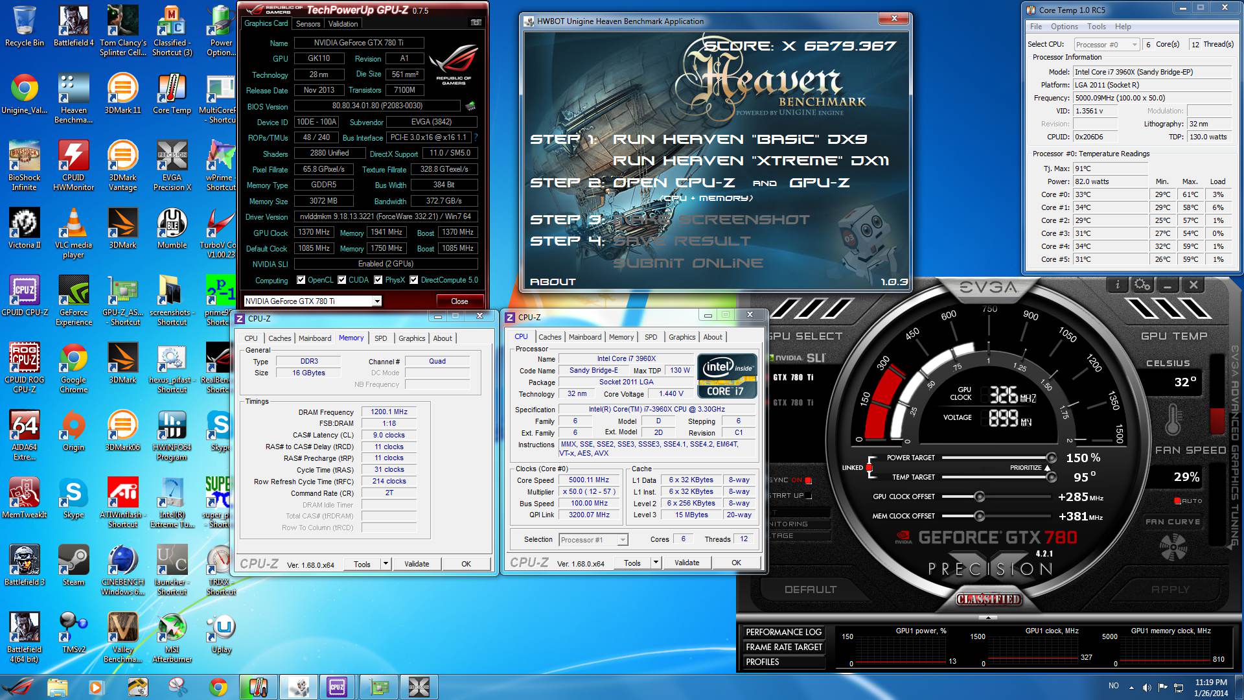Open PERFORMANCE LOG in Precision
The image size is (1244, 700).
tap(783, 632)
